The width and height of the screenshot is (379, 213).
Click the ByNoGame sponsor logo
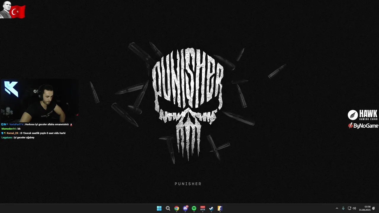[x=363, y=126]
